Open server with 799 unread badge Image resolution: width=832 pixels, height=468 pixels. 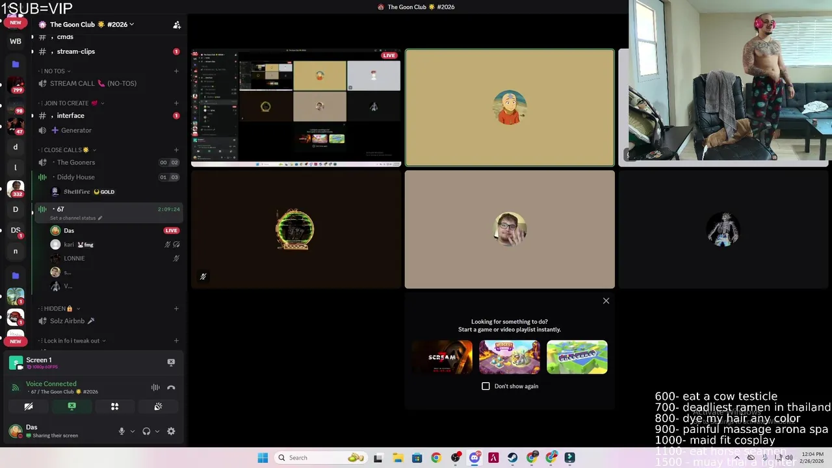(x=16, y=84)
